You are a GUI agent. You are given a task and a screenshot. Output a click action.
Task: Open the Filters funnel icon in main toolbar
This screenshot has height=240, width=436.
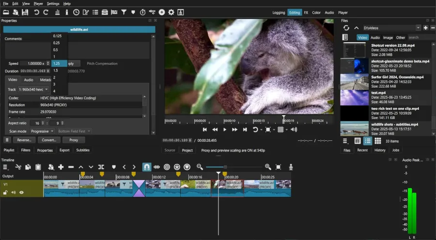124,12
